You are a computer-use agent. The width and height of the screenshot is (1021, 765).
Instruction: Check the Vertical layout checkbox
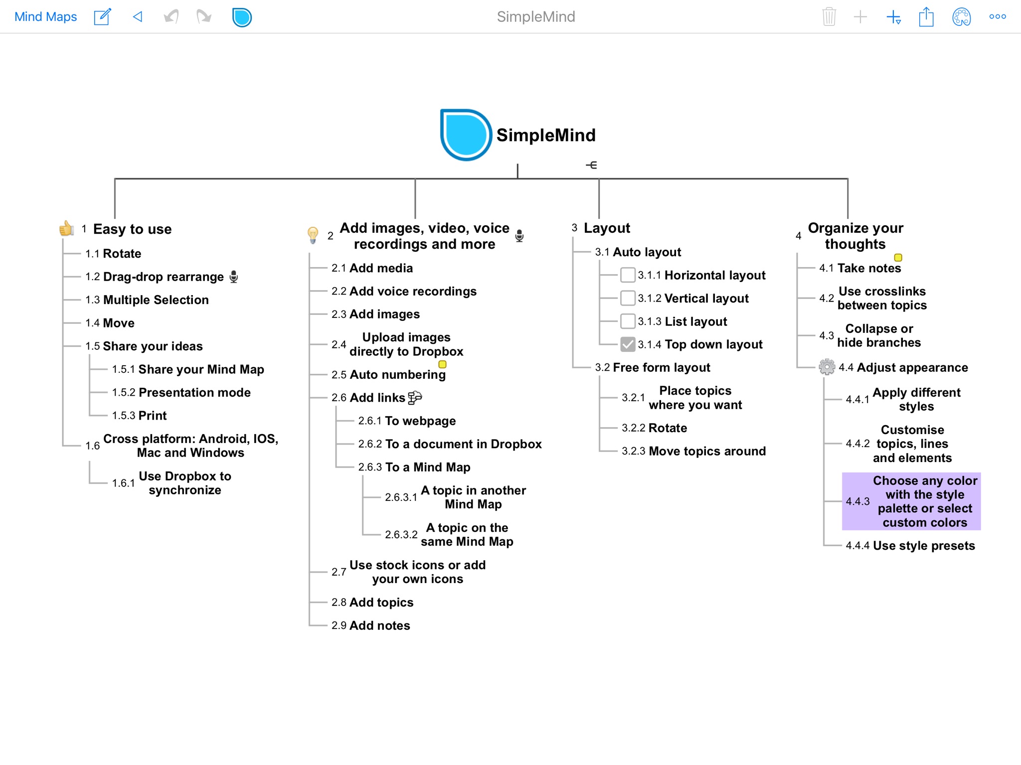pyautogui.click(x=628, y=298)
